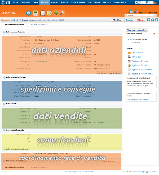This screenshot has height=175, width=159.
Task: Click the clipboard notes toolbar icon
Action: point(43,13)
